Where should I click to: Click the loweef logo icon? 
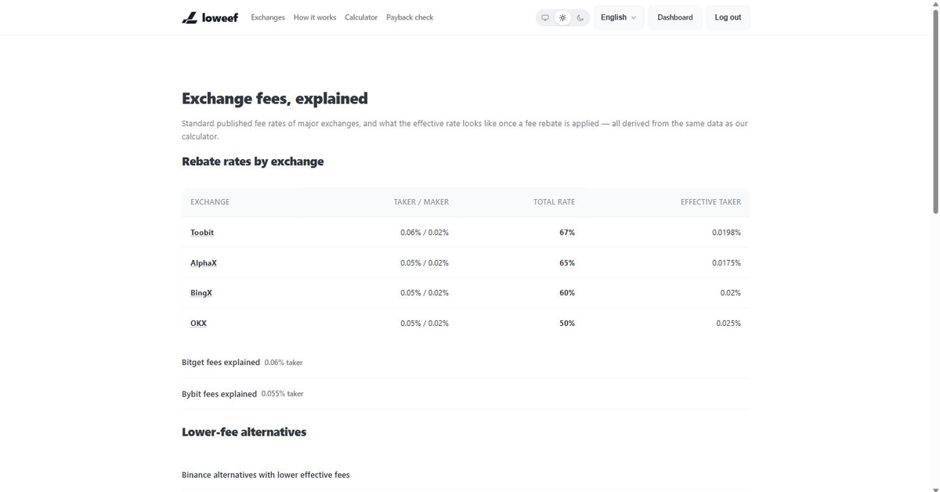coord(190,17)
